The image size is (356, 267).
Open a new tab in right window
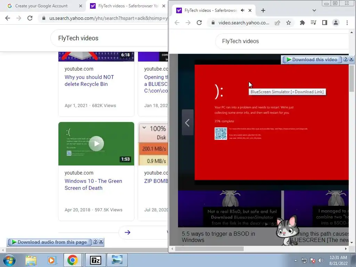pyautogui.click(x=263, y=10)
